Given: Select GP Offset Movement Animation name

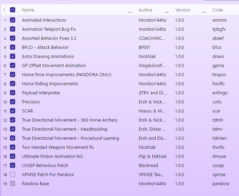Looking at the screenshot, I should click(54, 66).
